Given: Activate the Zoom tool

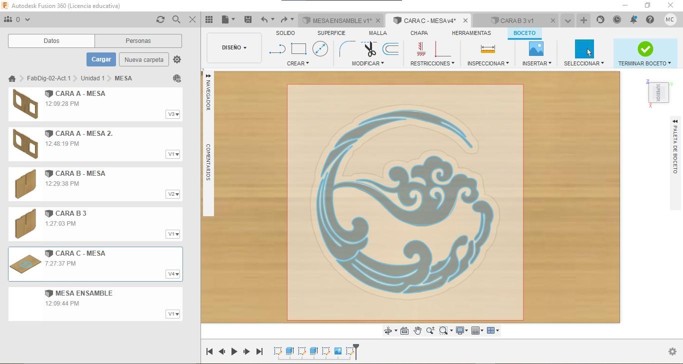Looking at the screenshot, I should click(430, 331).
